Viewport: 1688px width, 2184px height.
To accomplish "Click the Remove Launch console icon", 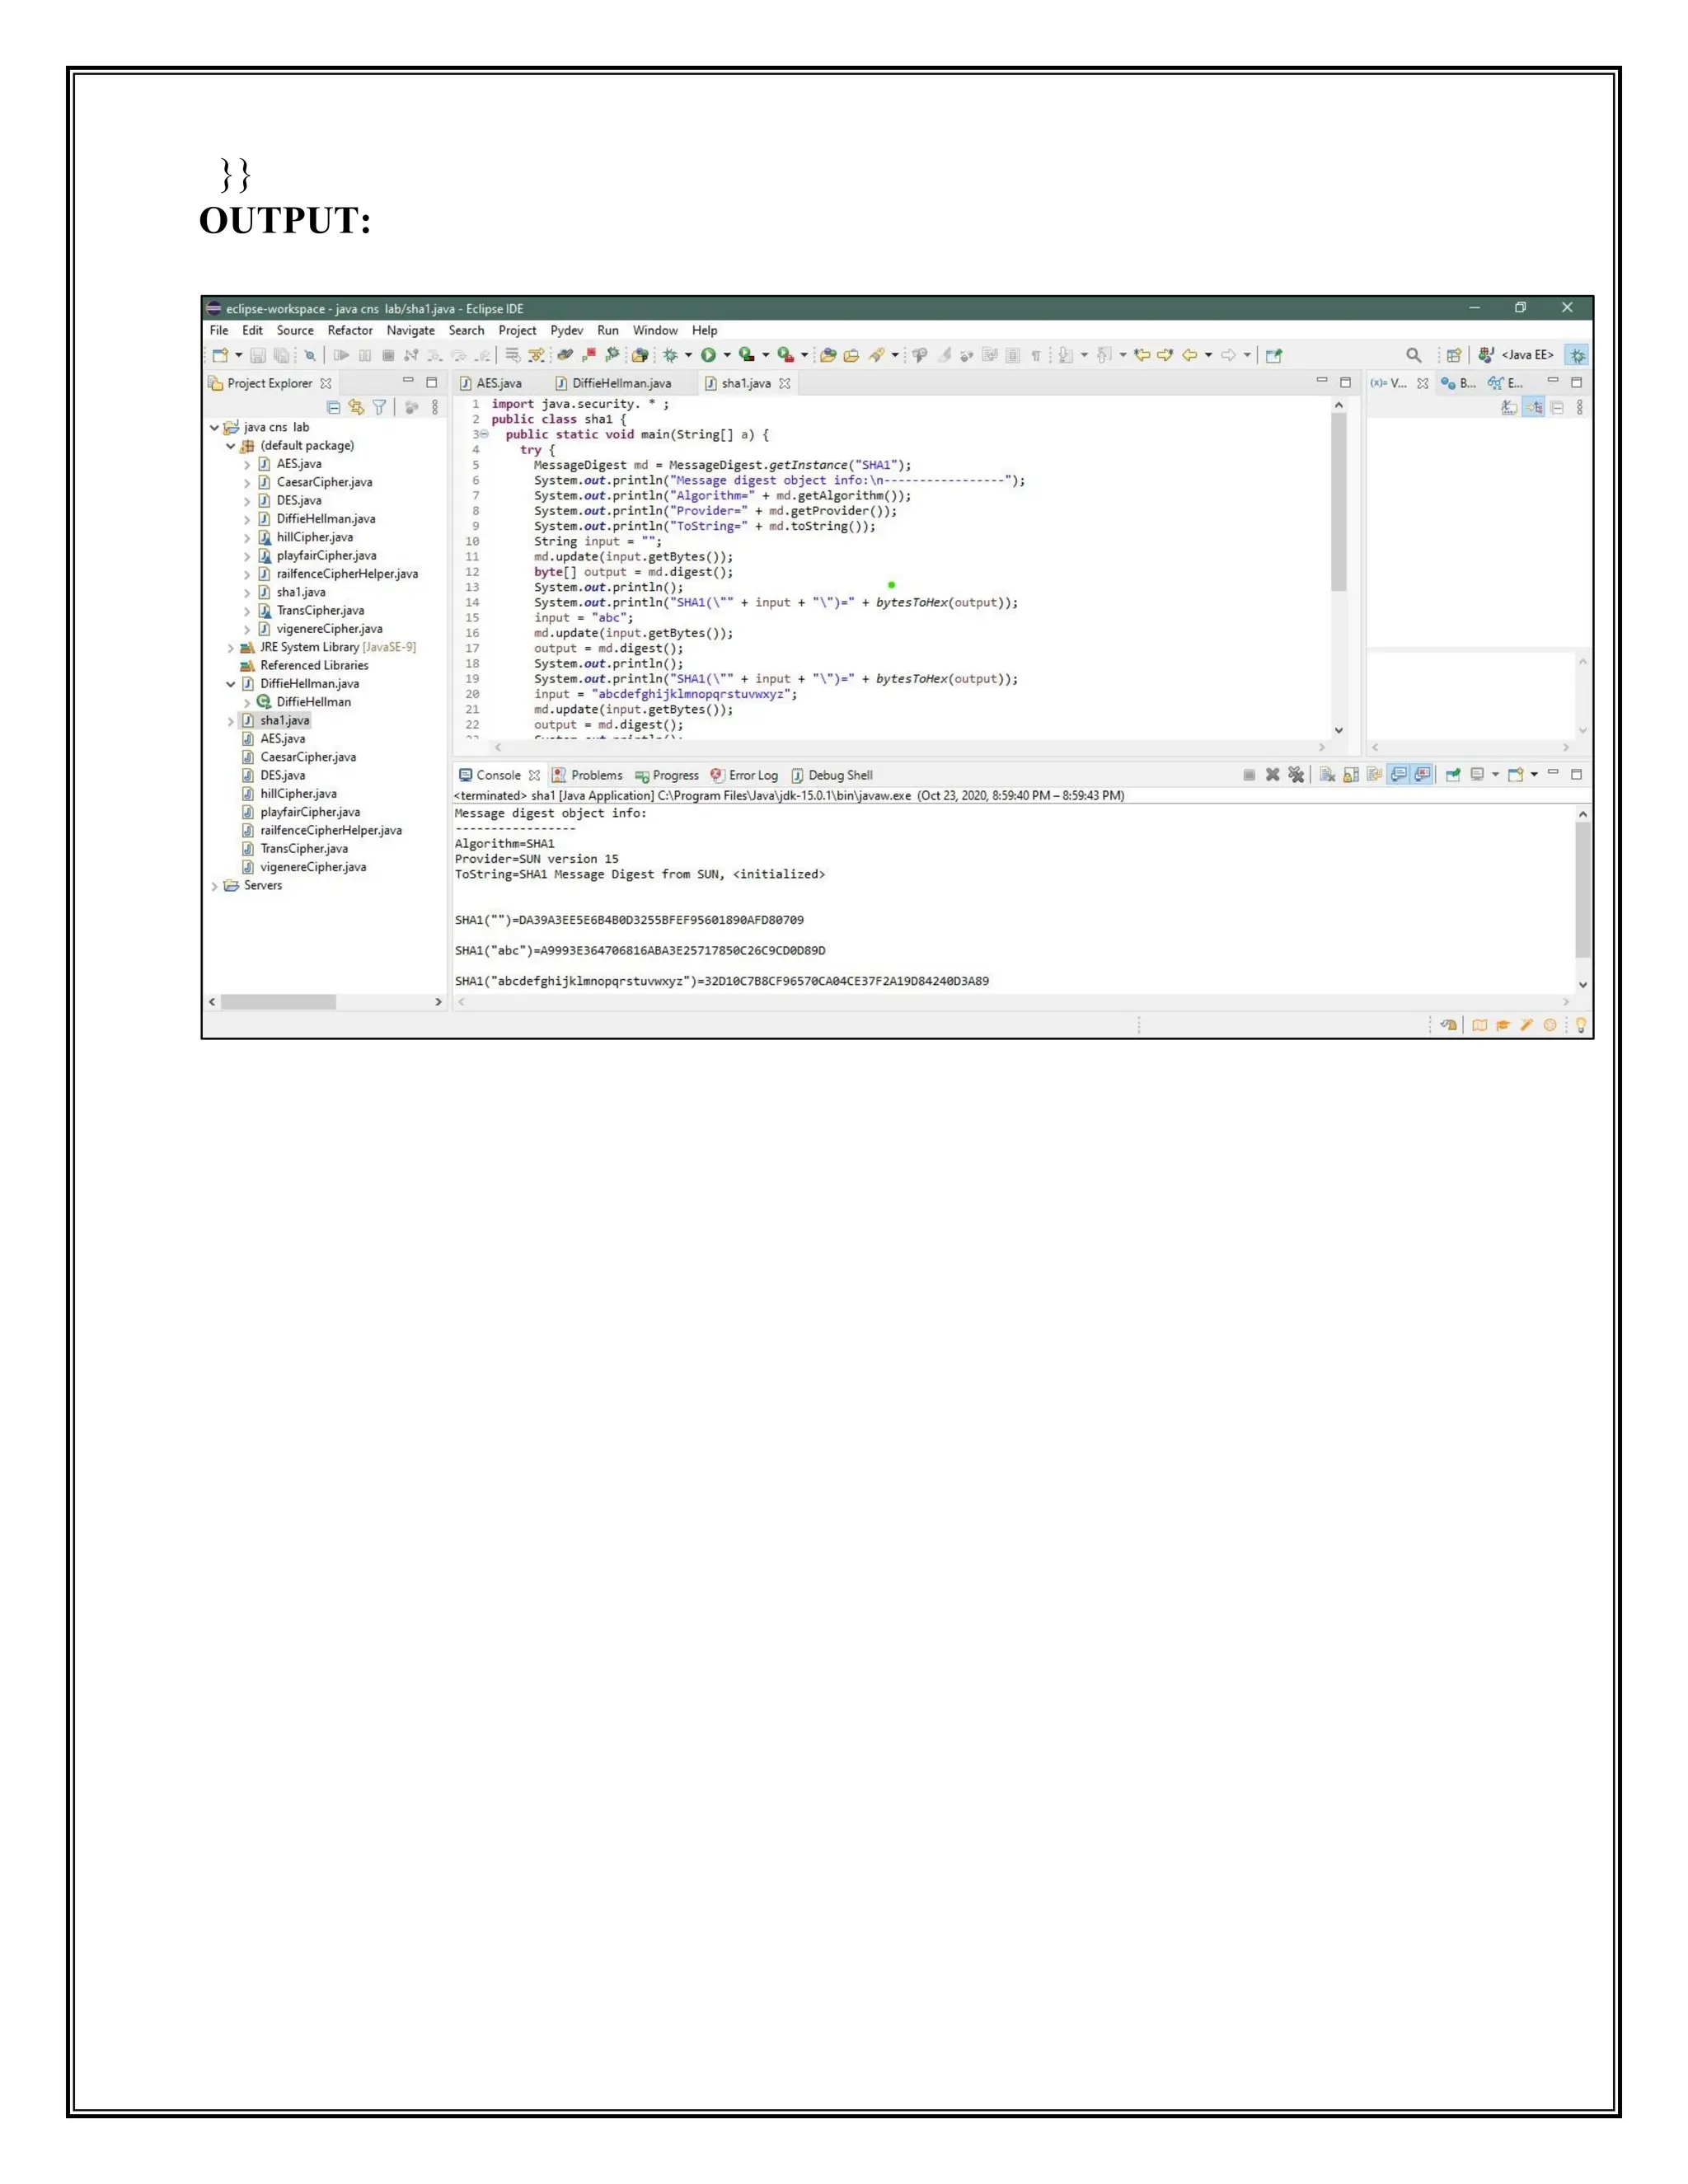I will point(1272,775).
